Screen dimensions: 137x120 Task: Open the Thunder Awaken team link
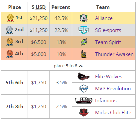[x=114, y=54]
